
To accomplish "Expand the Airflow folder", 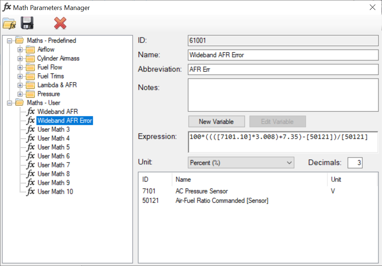I will click(20, 50).
